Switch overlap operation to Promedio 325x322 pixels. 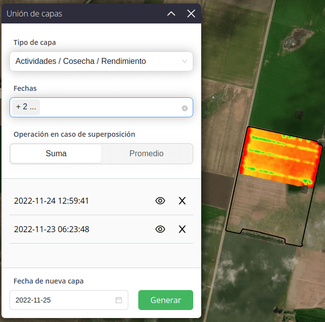click(146, 154)
